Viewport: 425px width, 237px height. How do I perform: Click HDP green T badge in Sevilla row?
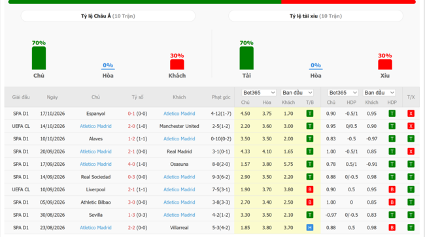coord(392,215)
